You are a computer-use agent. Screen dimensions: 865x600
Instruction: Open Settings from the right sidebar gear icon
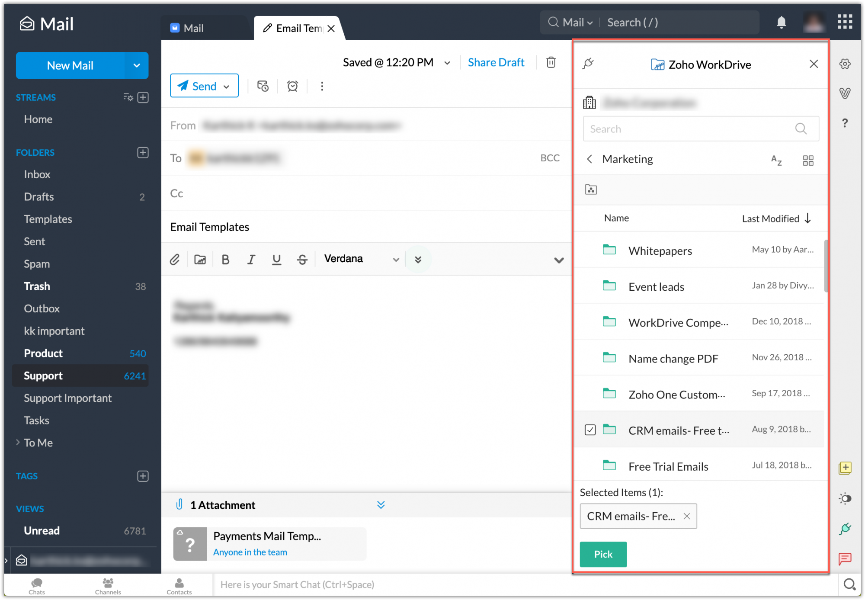[845, 64]
